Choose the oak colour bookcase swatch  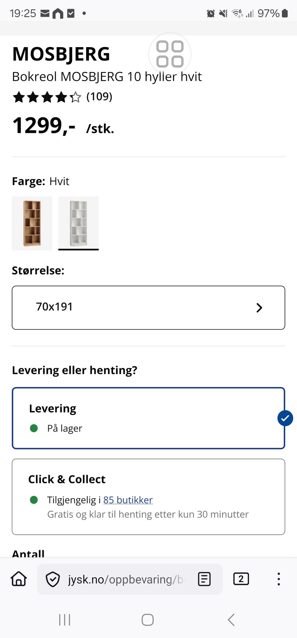click(32, 223)
